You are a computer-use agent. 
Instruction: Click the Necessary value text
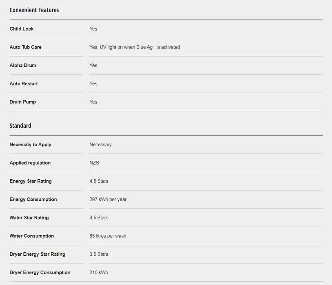click(100, 145)
